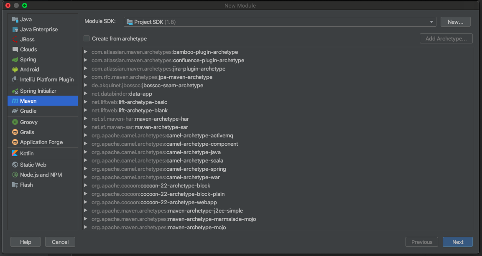
Task: Select the Clouds module type
Action: point(42,49)
